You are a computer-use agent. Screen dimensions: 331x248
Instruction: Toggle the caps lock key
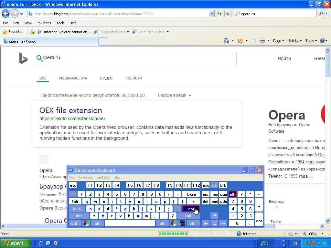(77, 209)
